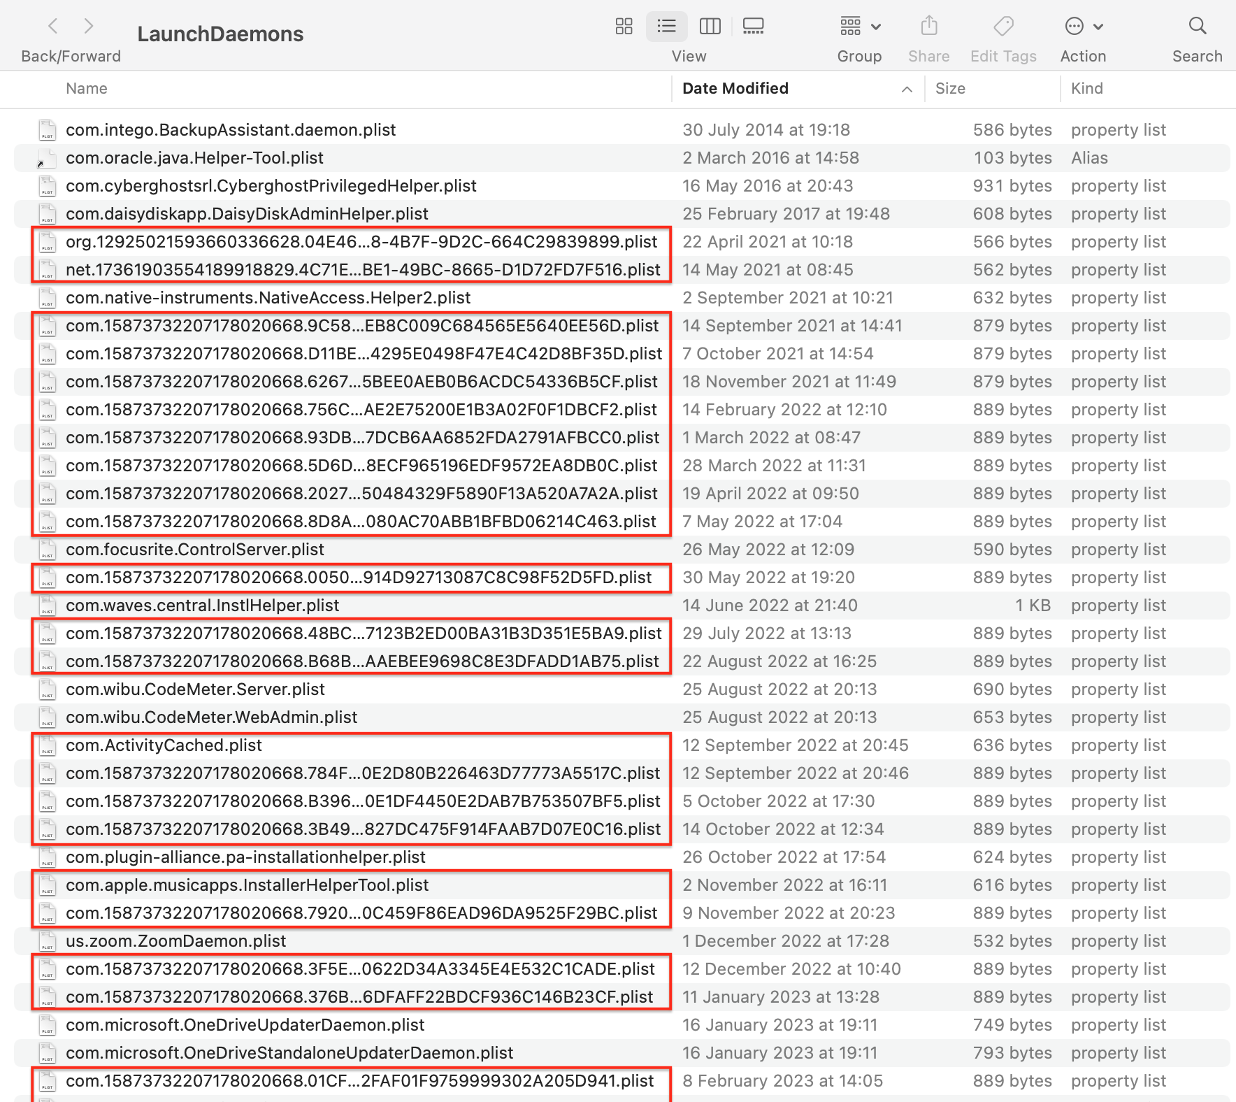1236x1102 pixels.
Task: Click the CyberghostPrivilegedHelper plist file icon
Action: (48, 186)
